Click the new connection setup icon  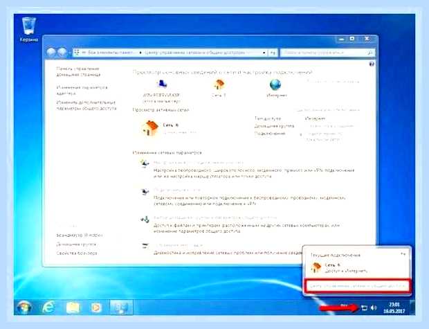145,164
